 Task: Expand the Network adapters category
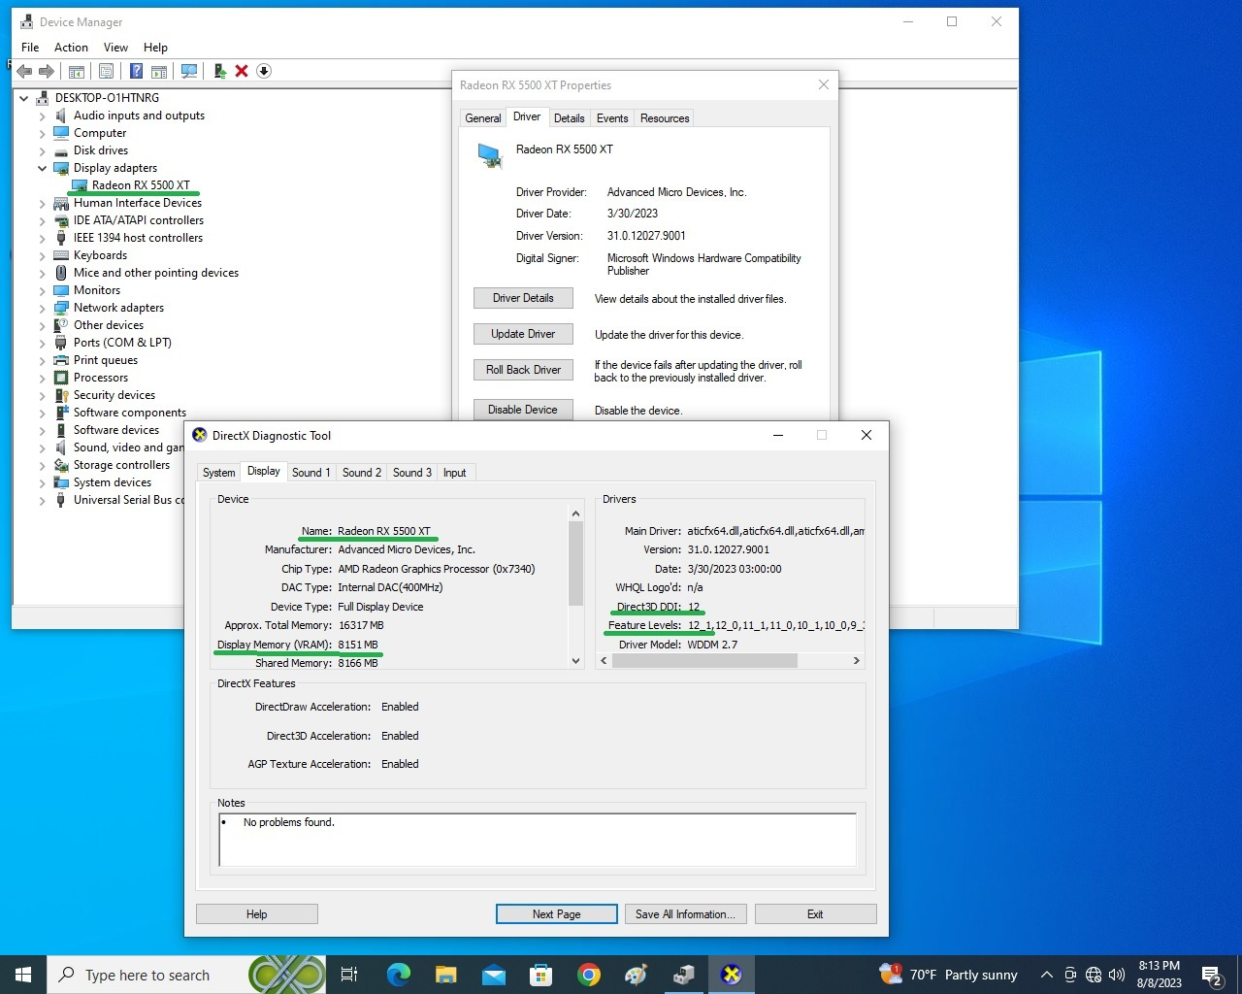42,308
